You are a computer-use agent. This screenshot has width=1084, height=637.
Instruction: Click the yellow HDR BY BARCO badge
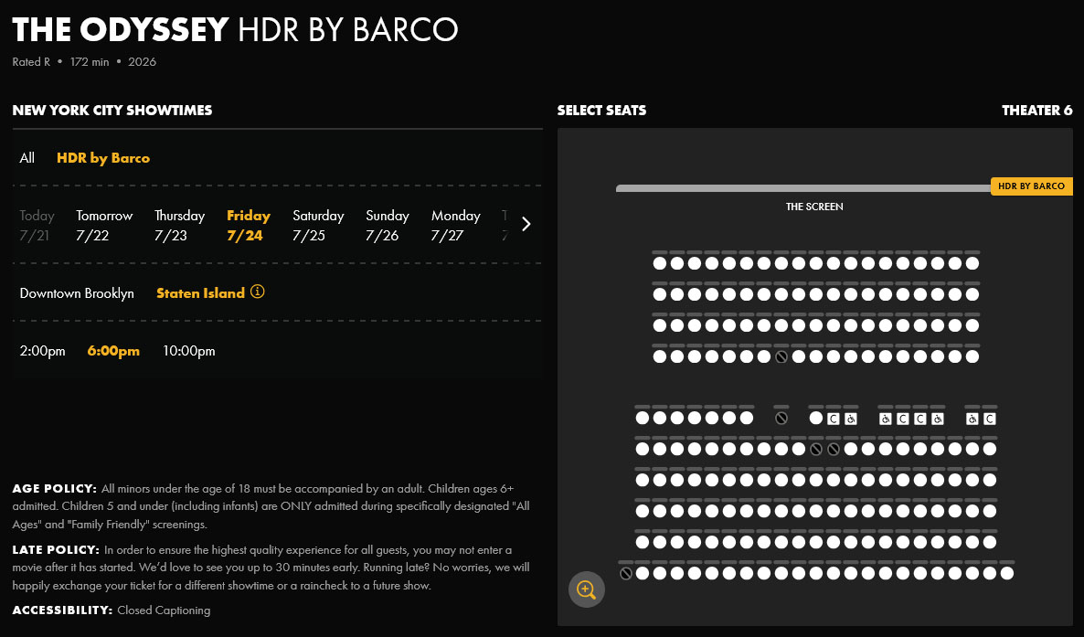pos(1032,186)
